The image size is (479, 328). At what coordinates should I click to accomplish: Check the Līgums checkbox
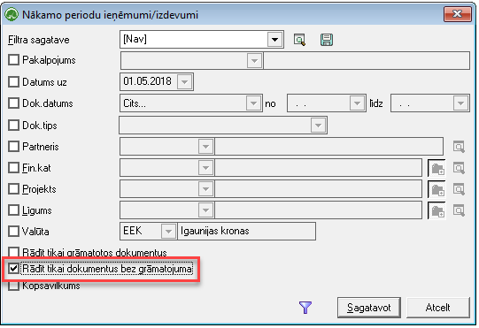tap(14, 210)
